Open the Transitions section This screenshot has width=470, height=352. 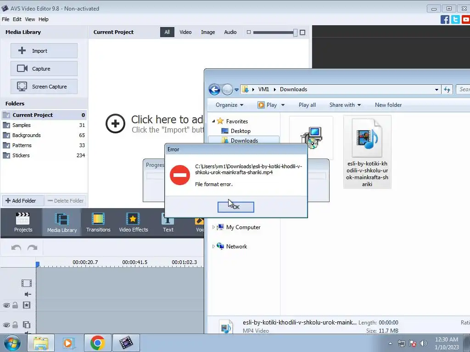98,222
